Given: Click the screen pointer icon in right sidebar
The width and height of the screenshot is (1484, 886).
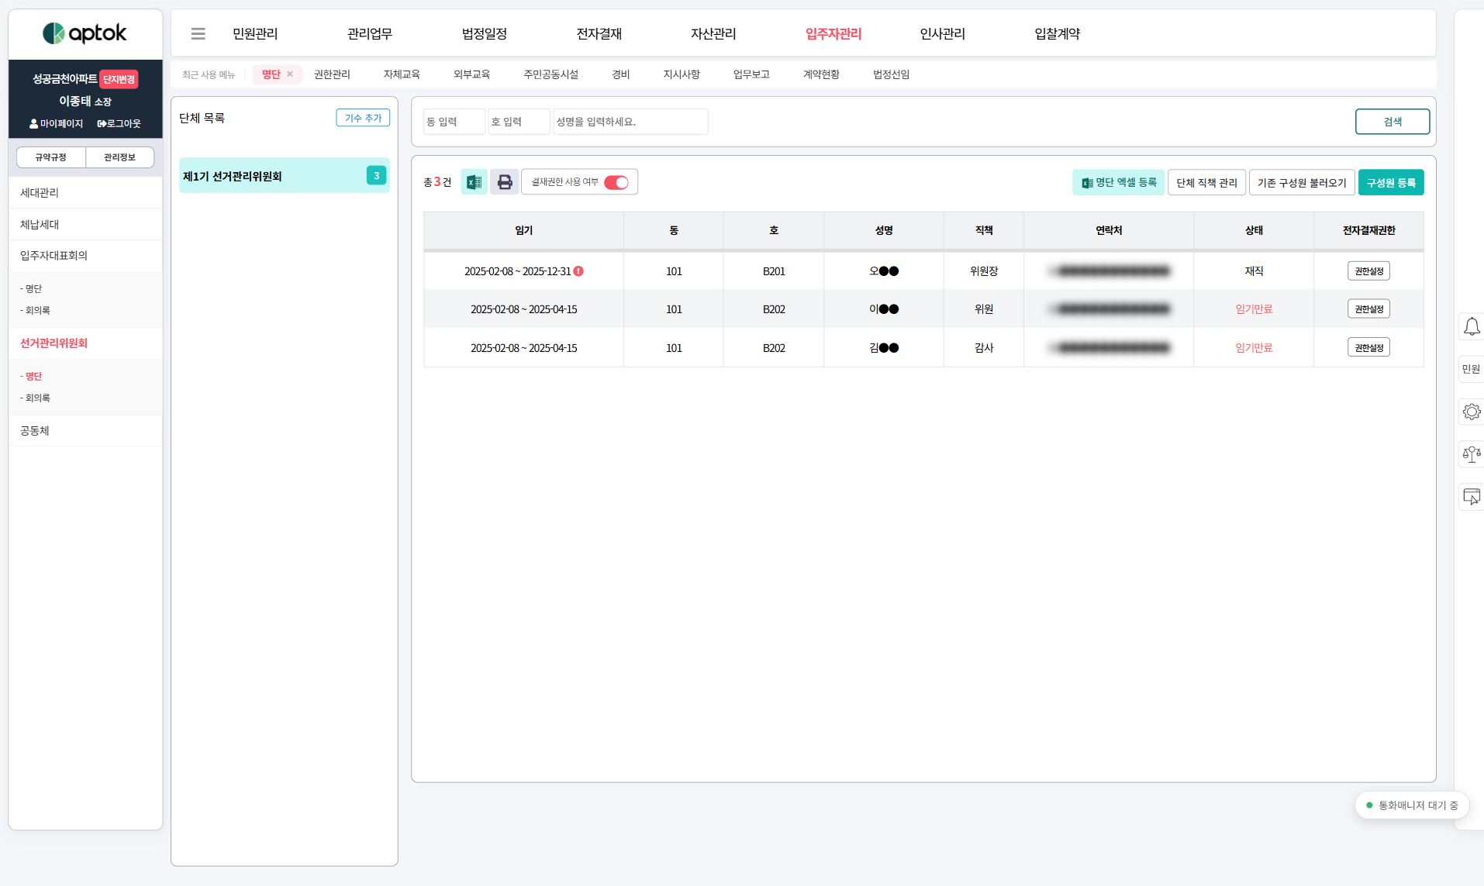Looking at the screenshot, I should (x=1471, y=497).
